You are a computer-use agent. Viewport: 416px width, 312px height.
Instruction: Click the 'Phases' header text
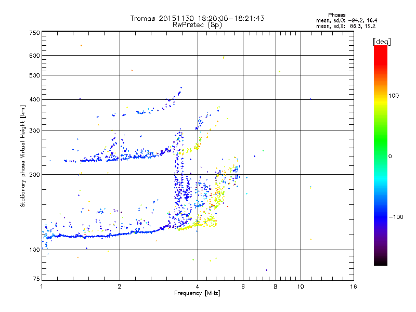tap(336, 15)
